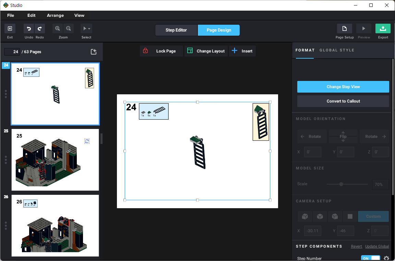The image size is (395, 261).
Task: Zoom out of the page
Action: click(x=69, y=29)
